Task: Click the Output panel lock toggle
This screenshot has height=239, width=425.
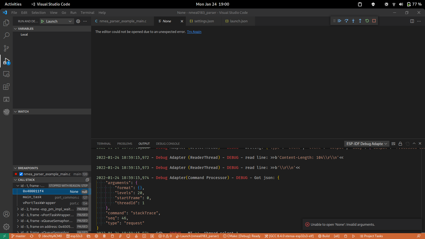Action: 400,144
